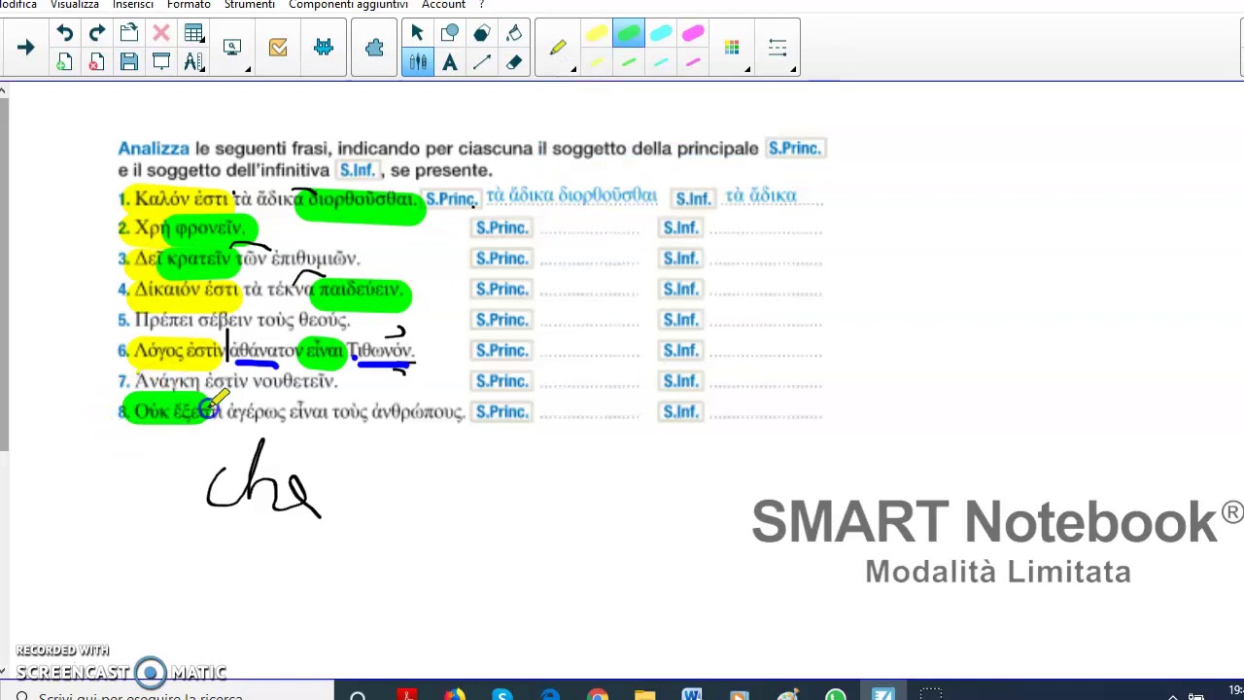1244x700 pixels.
Task: Select the Fill bucket tool
Action: [x=514, y=34]
